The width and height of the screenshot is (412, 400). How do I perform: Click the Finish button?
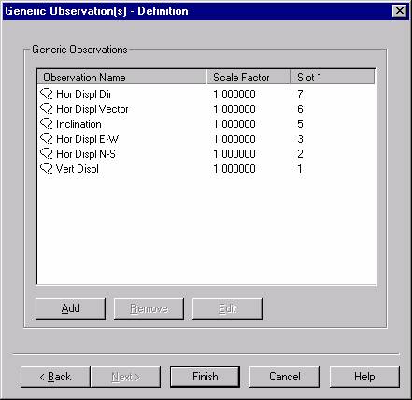tap(205, 377)
